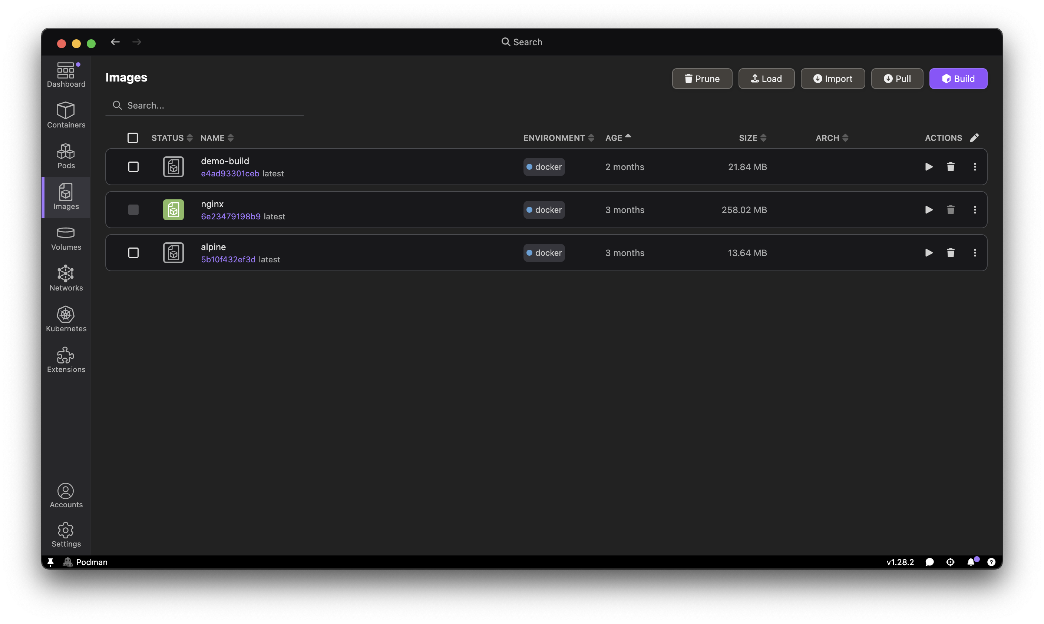
Task: Select Images in the sidebar
Action: [x=66, y=197]
